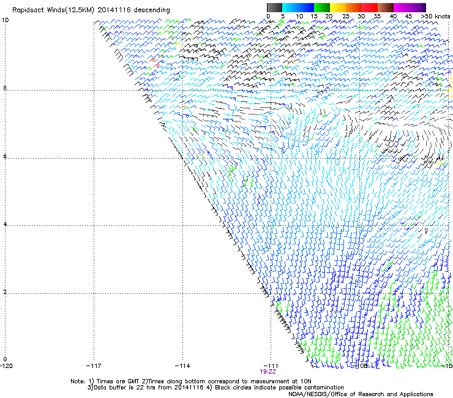
Task: Click the '15' label under the color legend
Action: [314, 17]
